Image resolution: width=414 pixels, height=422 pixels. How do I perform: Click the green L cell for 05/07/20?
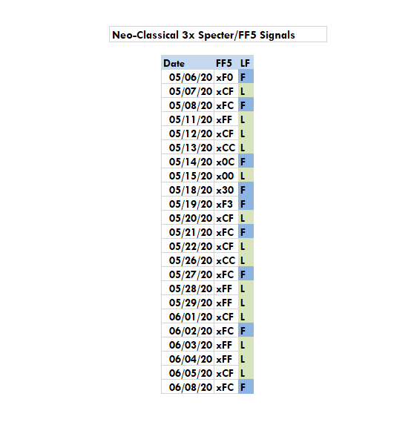246,91
